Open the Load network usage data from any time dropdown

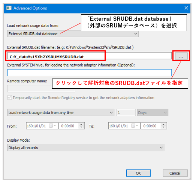[x=61, y=113]
